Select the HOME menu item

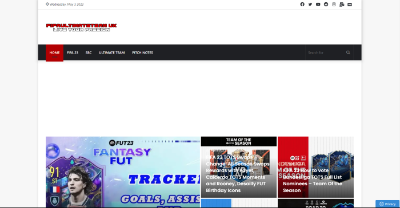(55, 52)
